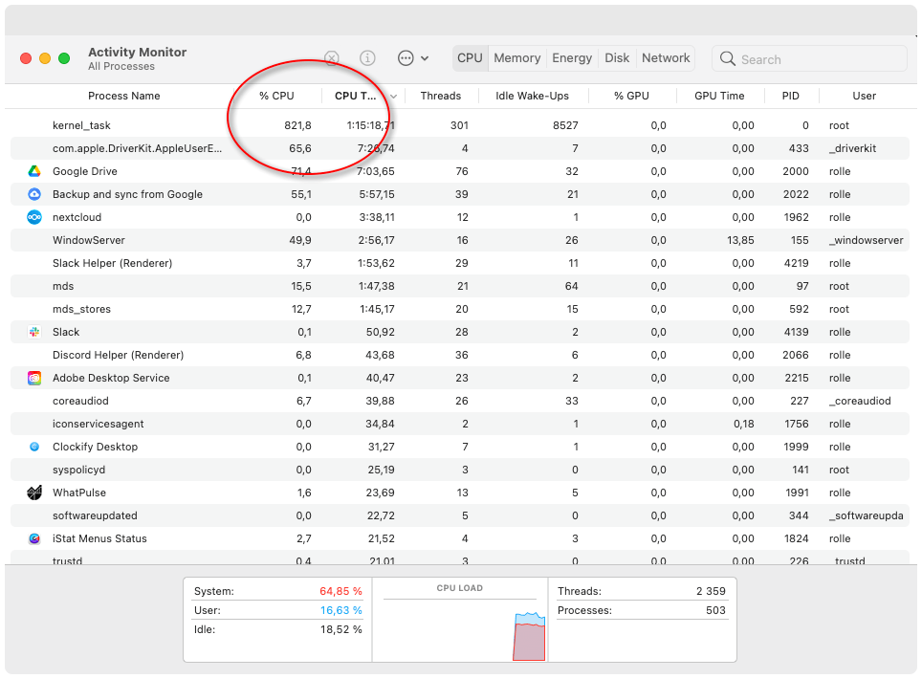
Task: Select the nextcloud process name
Action: pyautogui.click(x=77, y=217)
